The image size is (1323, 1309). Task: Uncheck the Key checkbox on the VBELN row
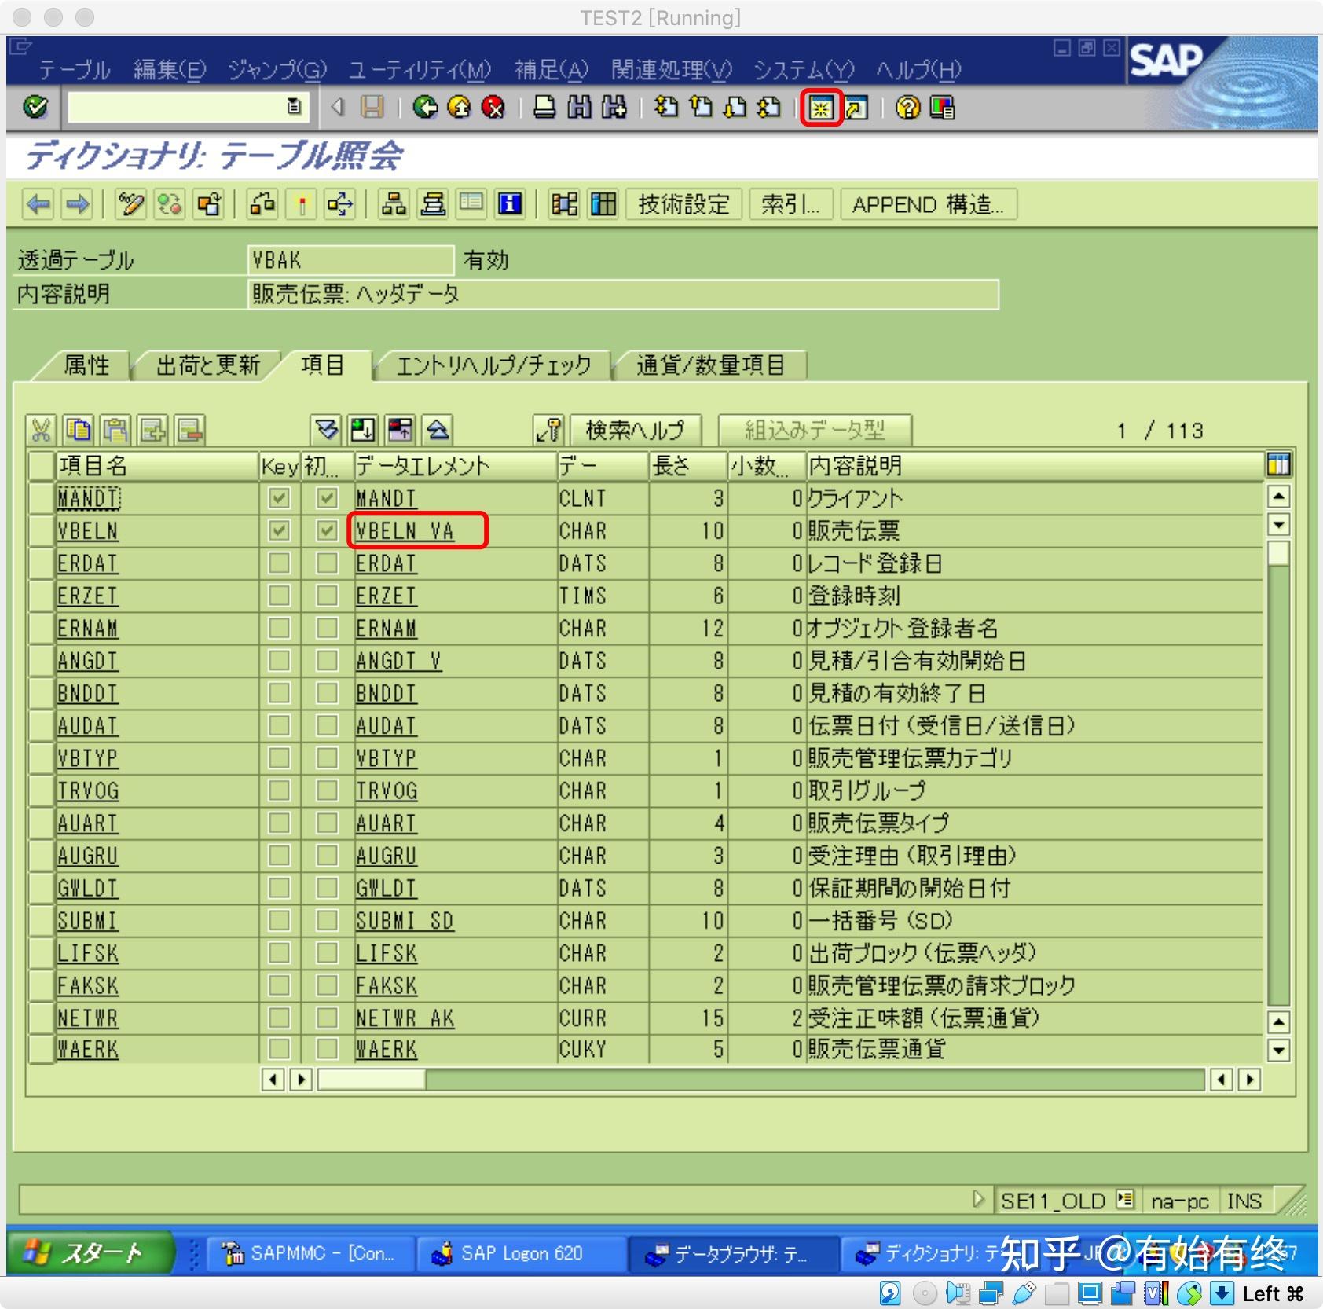279,531
